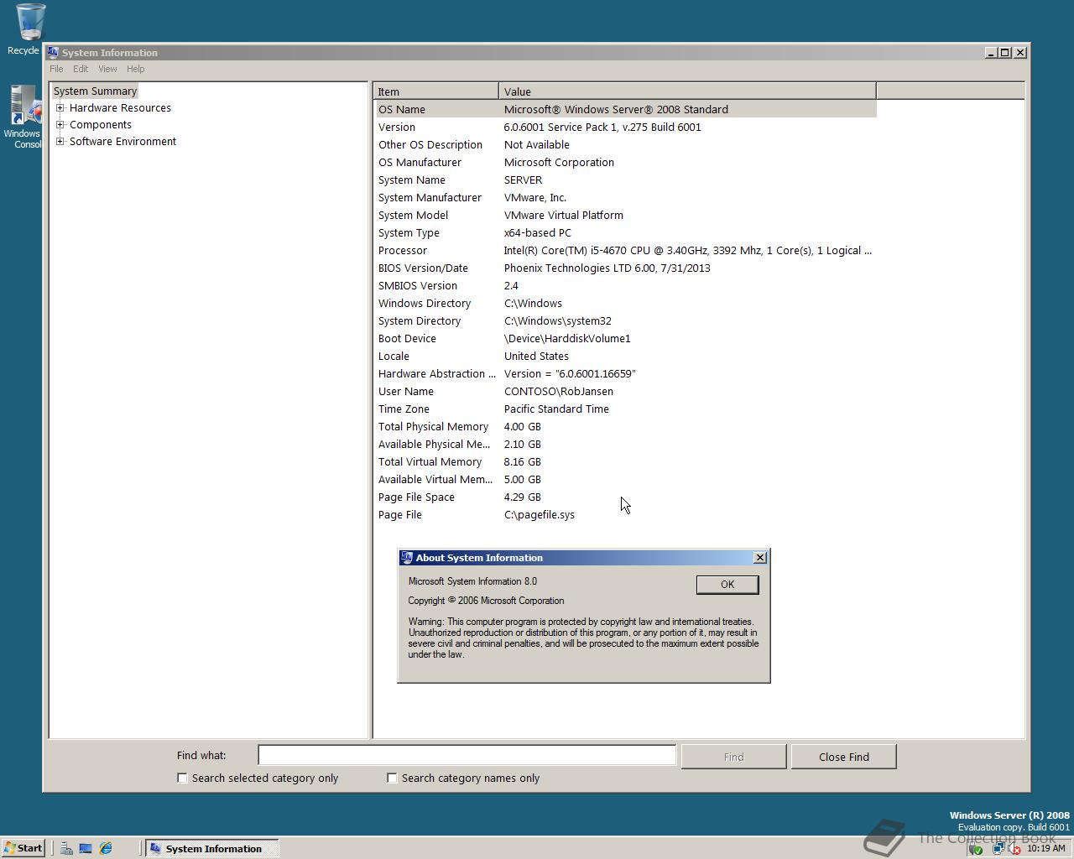Select the Hardware Resources label
This screenshot has width=1074, height=859.
coord(120,108)
